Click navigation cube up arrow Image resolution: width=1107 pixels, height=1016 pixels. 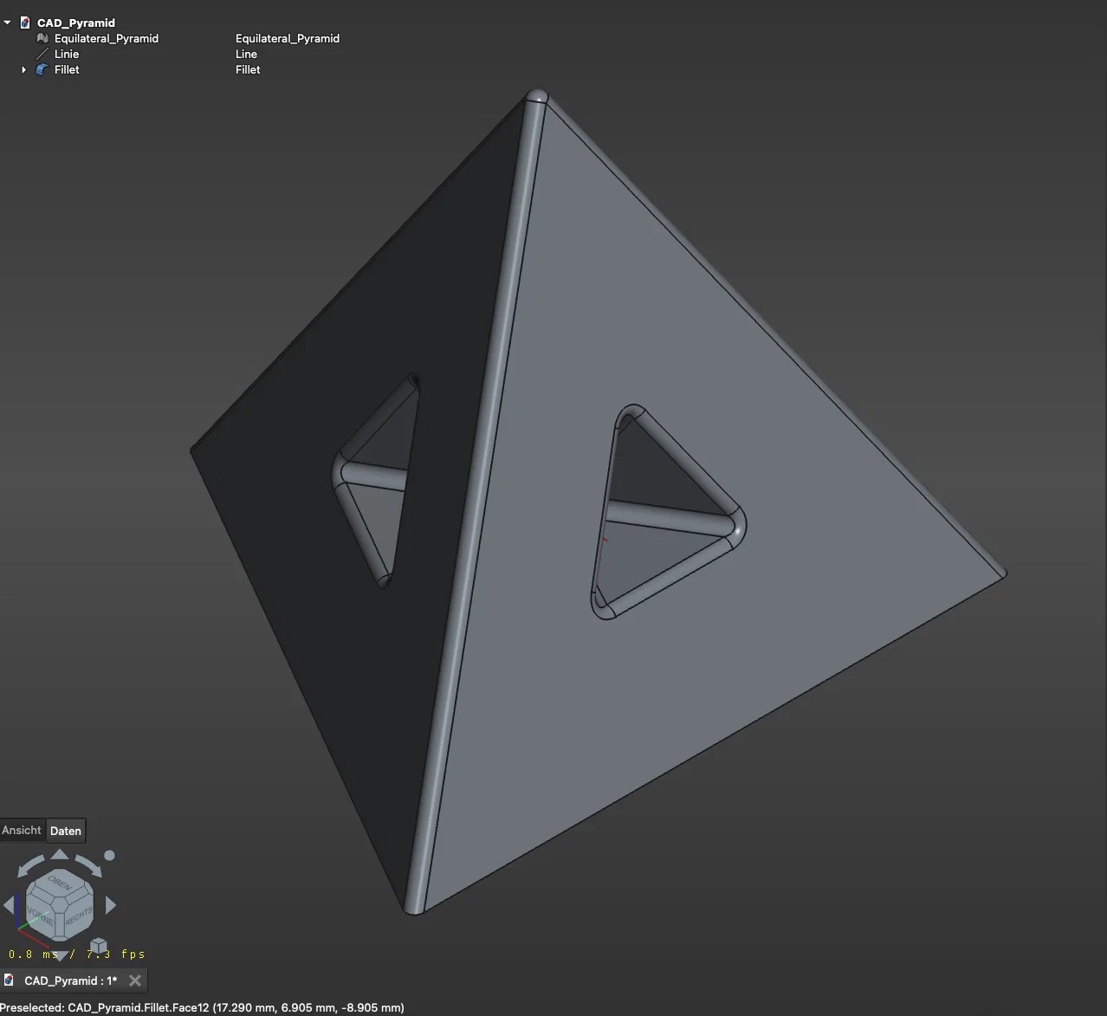click(60, 854)
